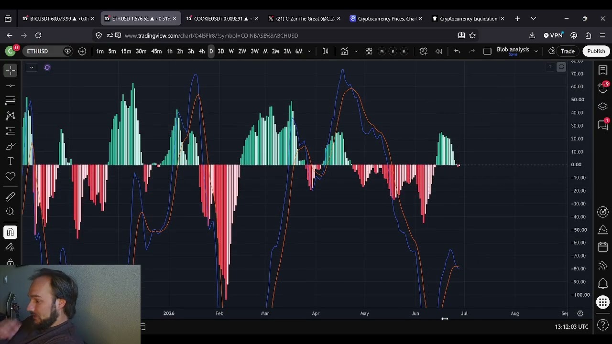
Task: Switch to the 45m timeframe
Action: pos(156,51)
